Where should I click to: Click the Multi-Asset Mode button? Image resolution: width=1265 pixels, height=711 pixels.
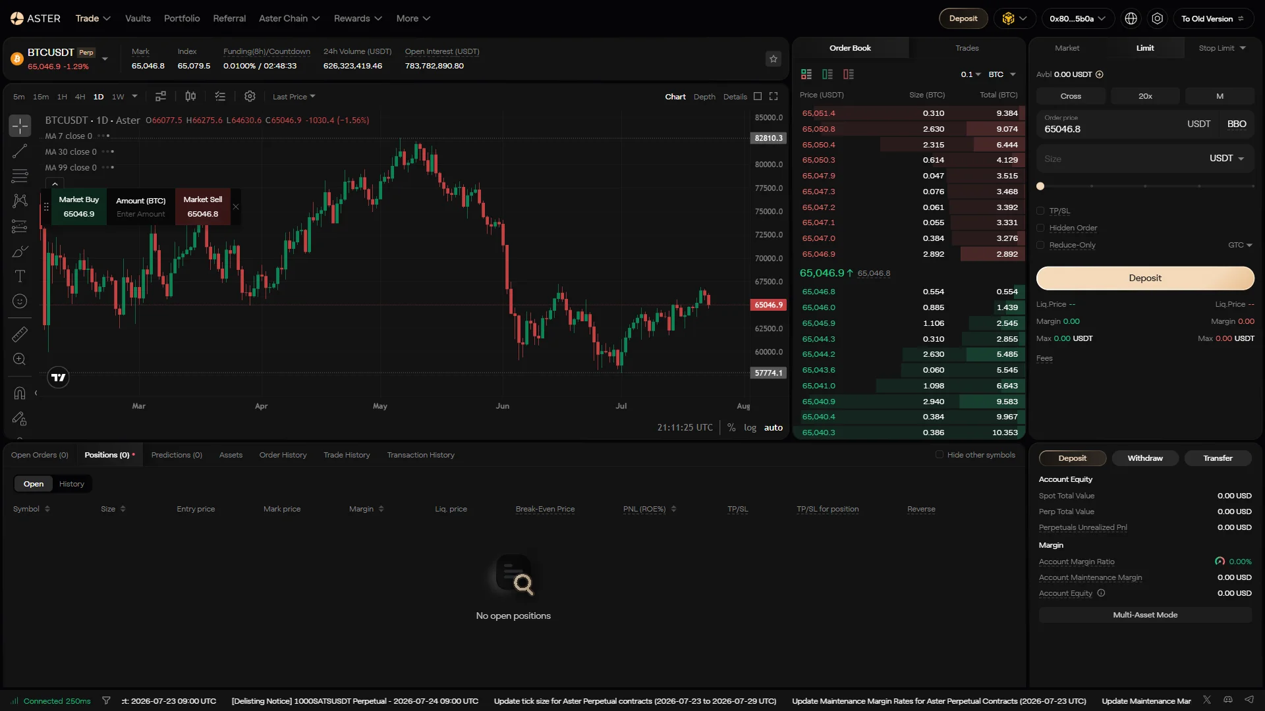[x=1145, y=615]
